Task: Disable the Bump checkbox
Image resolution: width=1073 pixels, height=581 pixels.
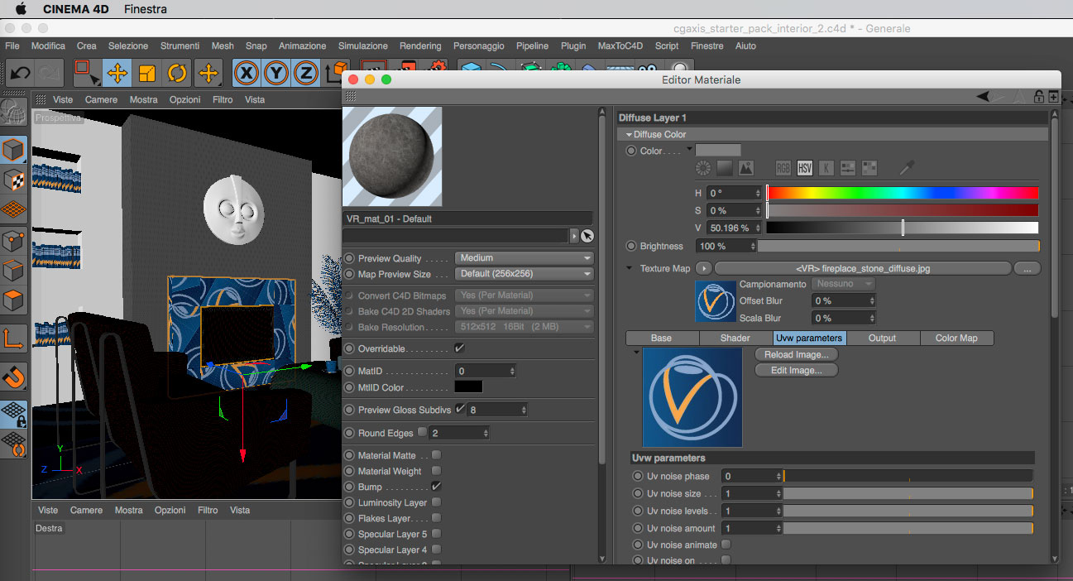Action: [436, 487]
